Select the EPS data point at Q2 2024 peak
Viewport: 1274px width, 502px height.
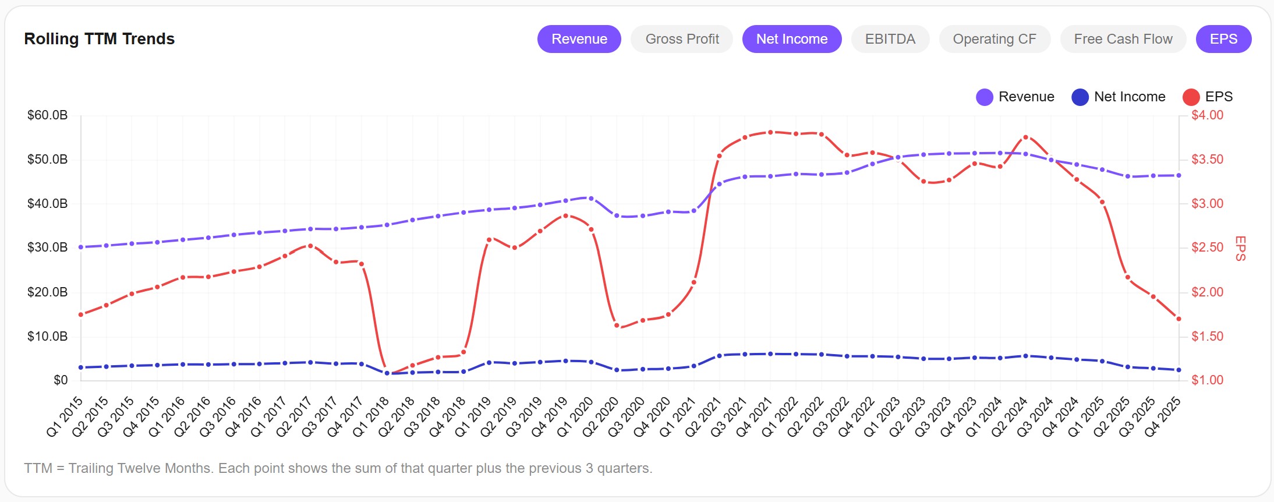point(1025,137)
